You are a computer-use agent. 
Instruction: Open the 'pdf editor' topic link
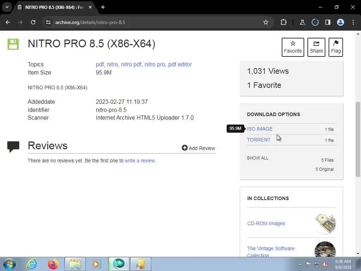coord(180,65)
